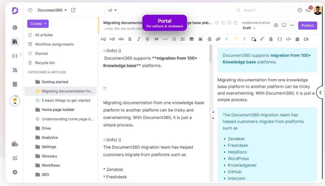325x186 pixels.
Task: View announcements megaphone notifications
Action: [308, 10]
